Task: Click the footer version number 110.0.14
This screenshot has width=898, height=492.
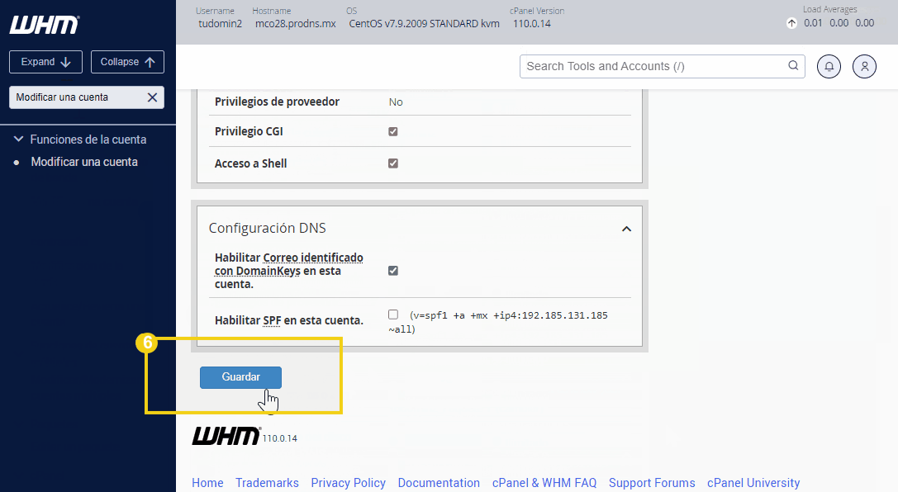Action: tap(279, 438)
